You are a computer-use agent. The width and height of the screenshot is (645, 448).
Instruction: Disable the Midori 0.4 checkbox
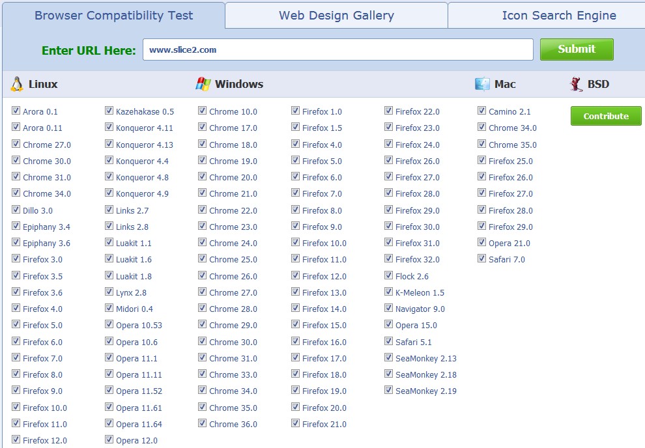coord(109,308)
